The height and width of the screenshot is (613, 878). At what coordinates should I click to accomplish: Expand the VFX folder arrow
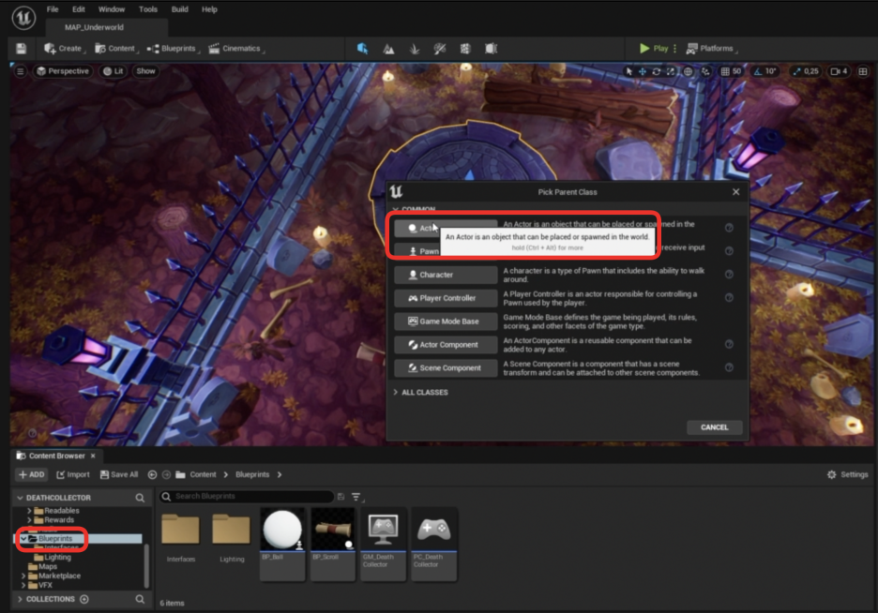[x=23, y=585]
